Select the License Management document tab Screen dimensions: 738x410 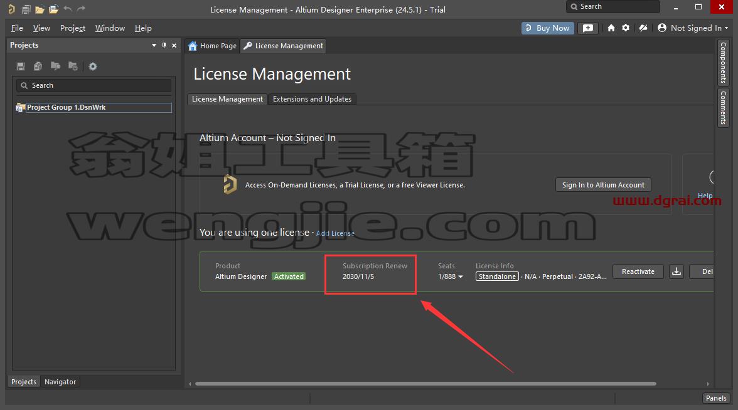[x=284, y=46]
